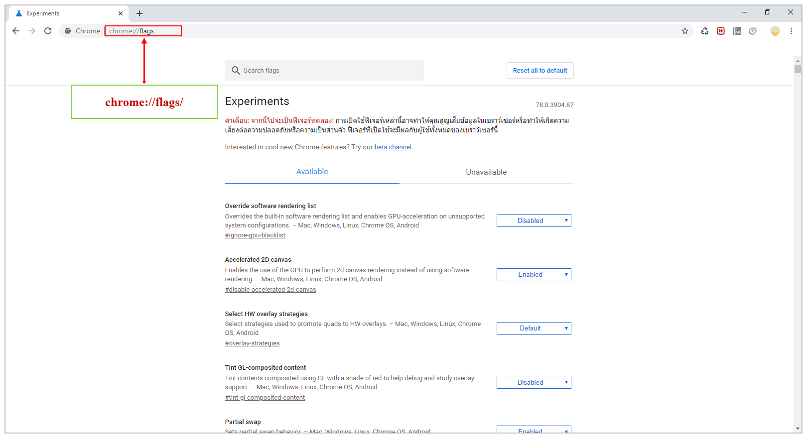Open Accelerated 2D canvas dropdown
807x438 pixels.
534,275
